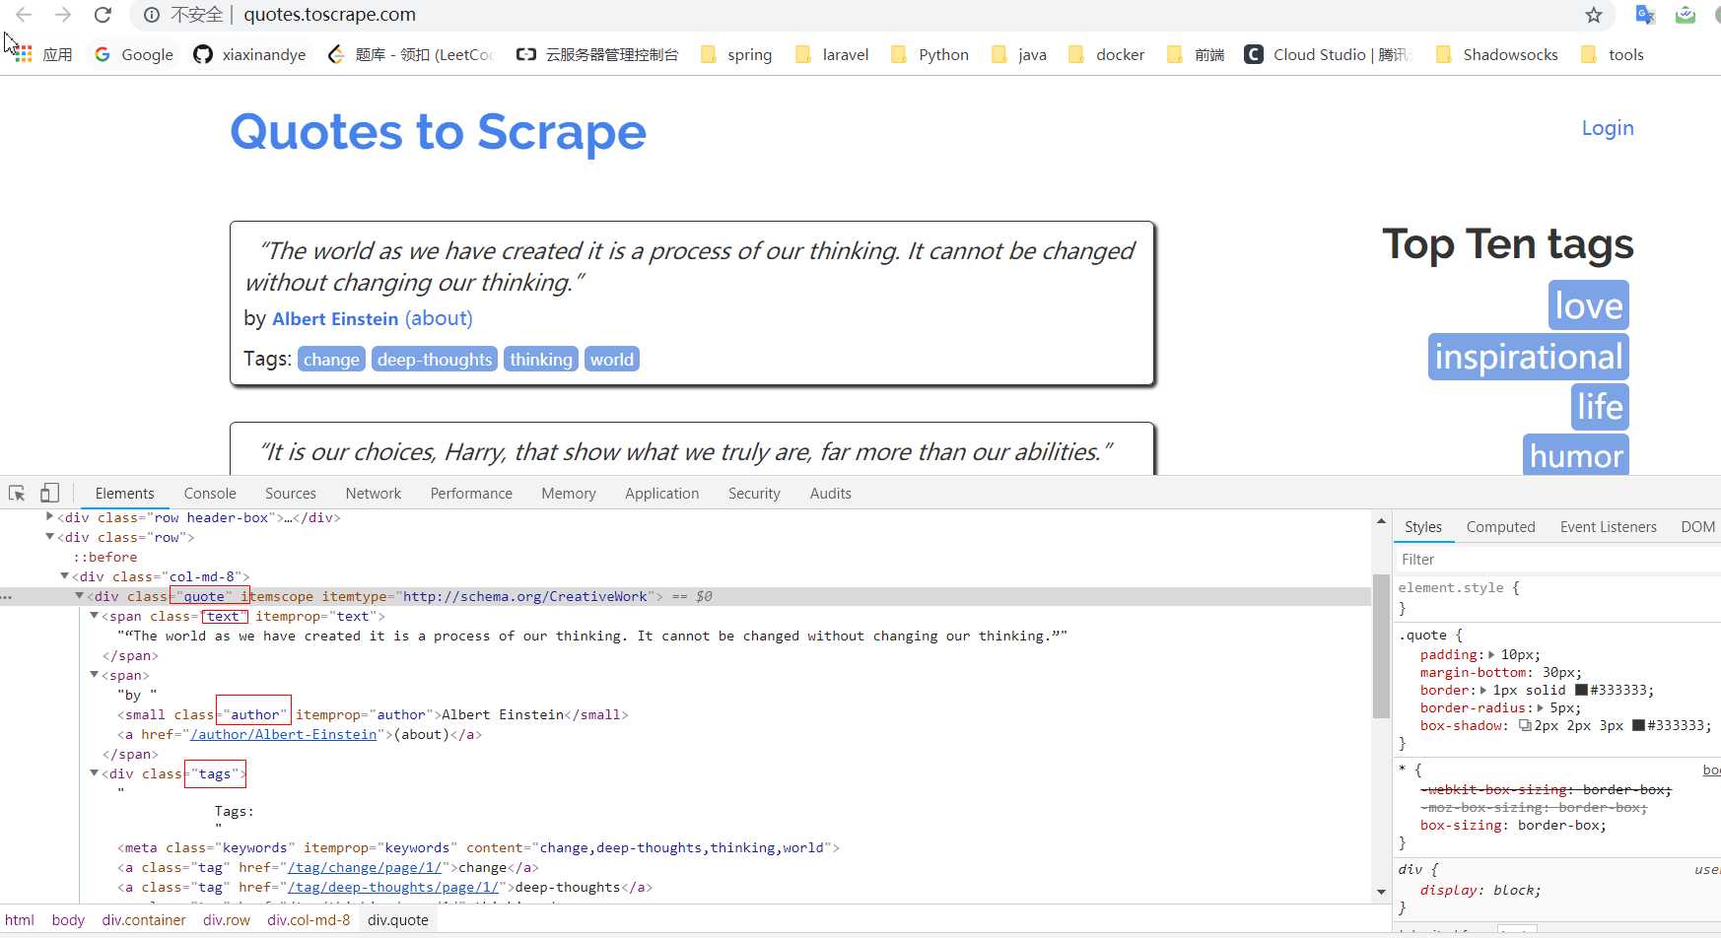Screen dimensions: 1721x938
Task: Collapse the span class text node
Action: click(x=95, y=616)
